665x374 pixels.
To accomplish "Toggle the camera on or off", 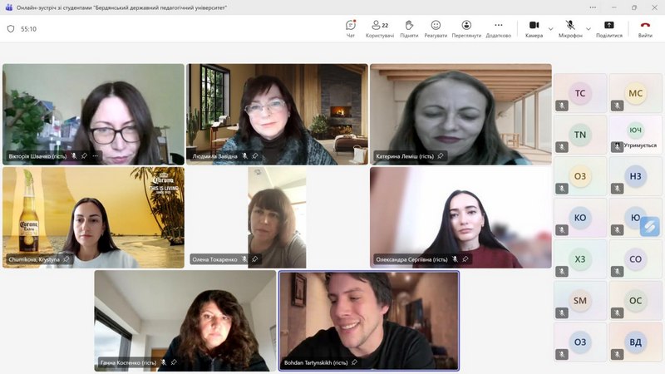I will (x=534, y=28).
